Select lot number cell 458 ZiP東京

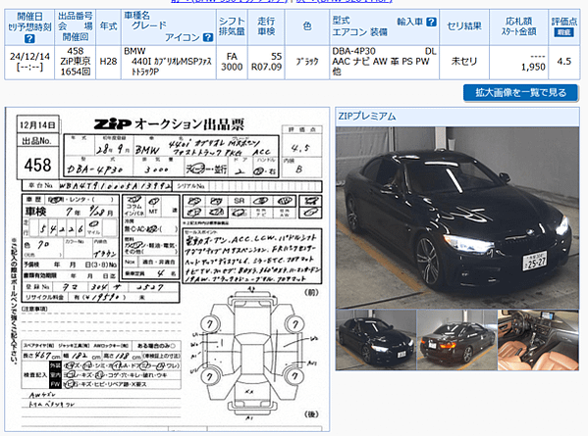[76, 62]
